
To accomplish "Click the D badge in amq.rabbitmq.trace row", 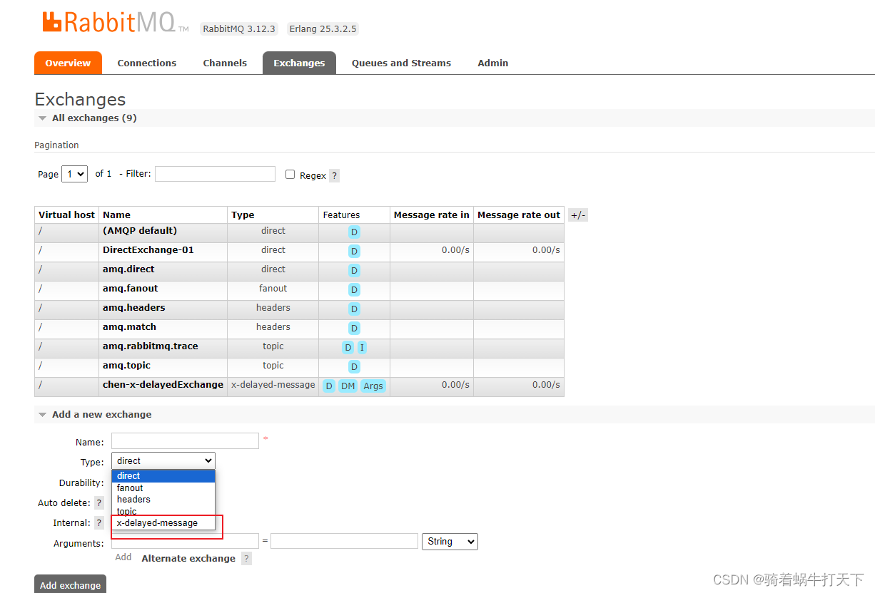I will pyautogui.click(x=348, y=347).
